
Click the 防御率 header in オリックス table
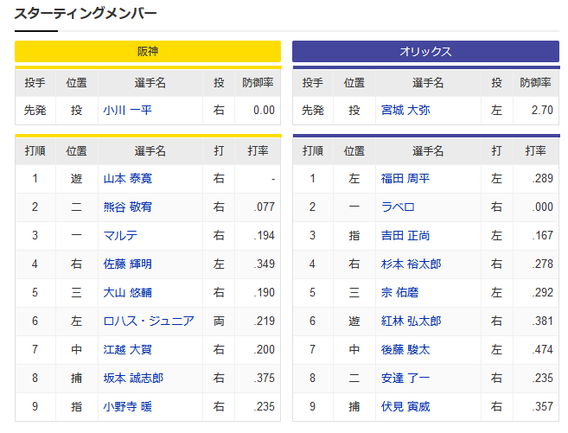click(536, 83)
